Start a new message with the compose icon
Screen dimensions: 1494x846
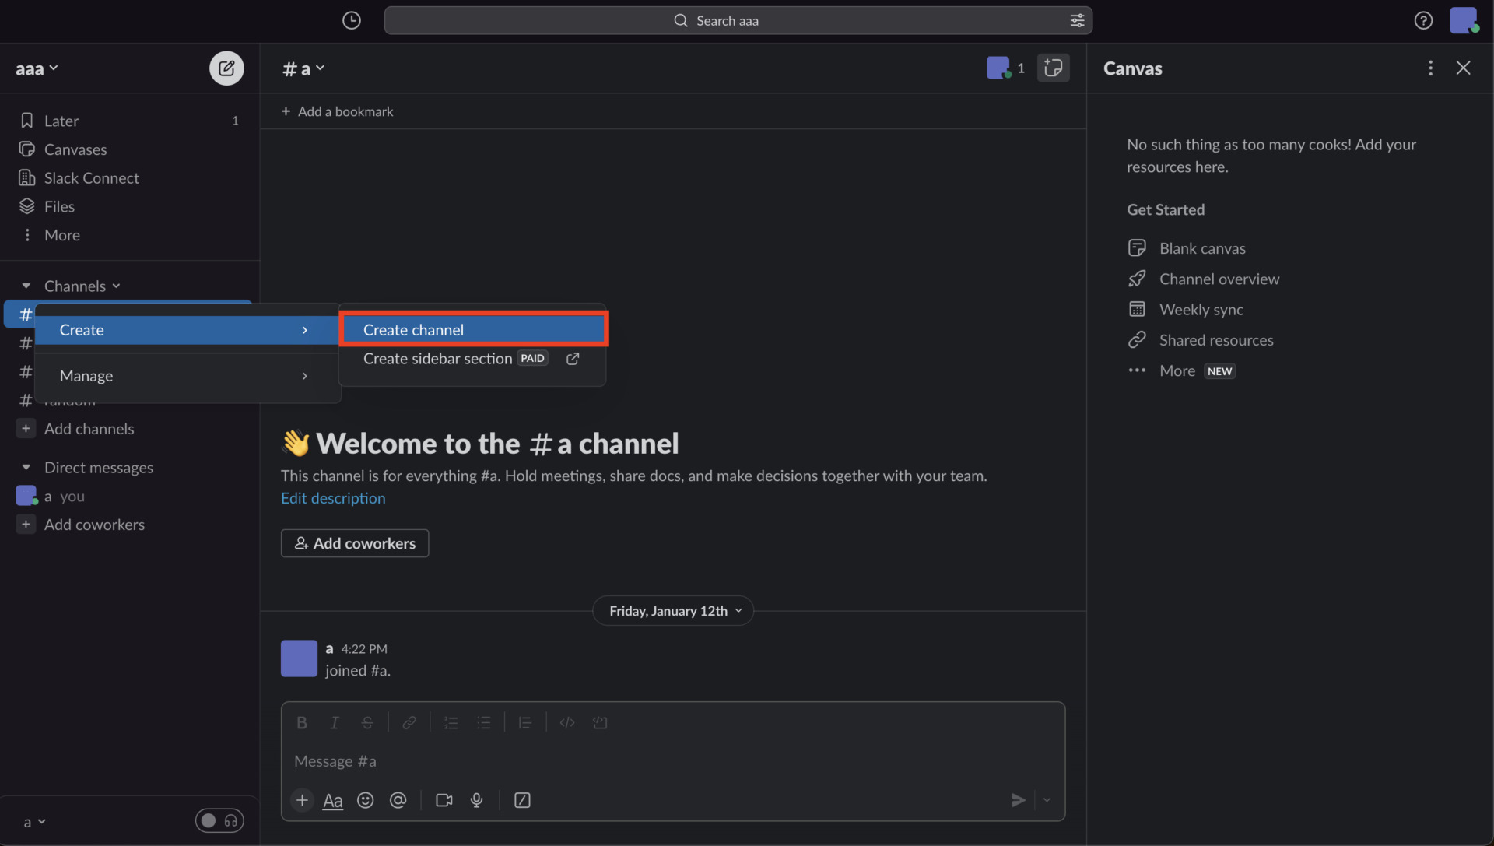(x=226, y=68)
